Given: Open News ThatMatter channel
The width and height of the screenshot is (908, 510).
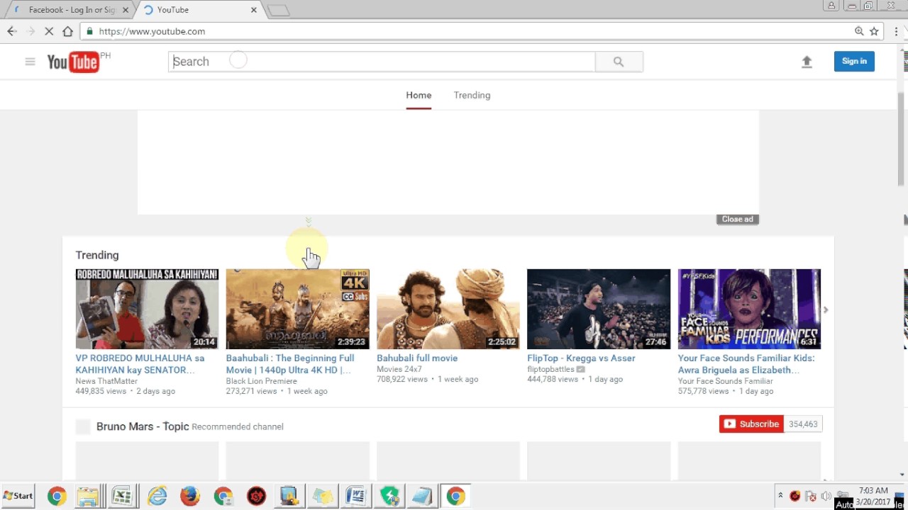Looking at the screenshot, I should click(106, 381).
